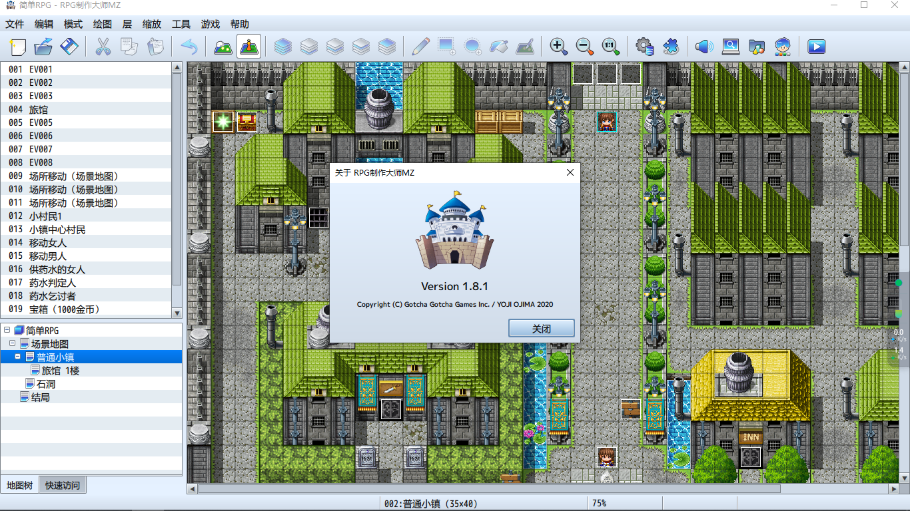This screenshot has height=511, width=910.
Task: Select event 019 宝箱（1000金币）
Action: 86,309
